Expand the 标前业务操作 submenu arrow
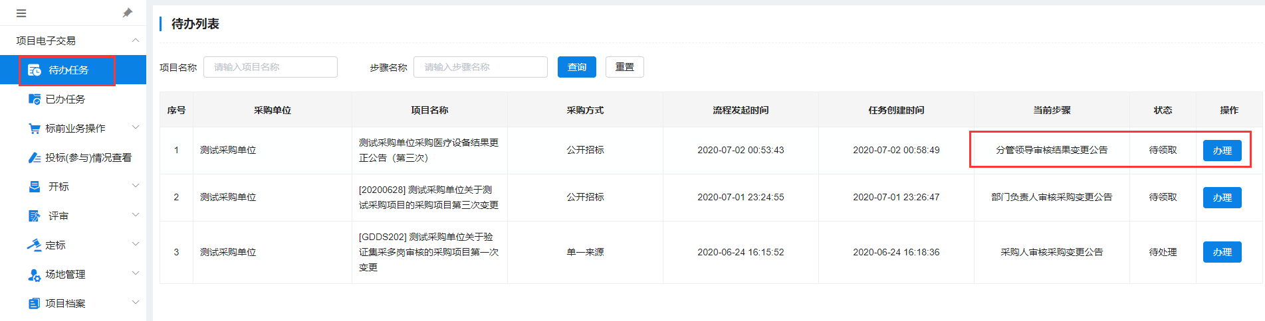 click(136, 127)
